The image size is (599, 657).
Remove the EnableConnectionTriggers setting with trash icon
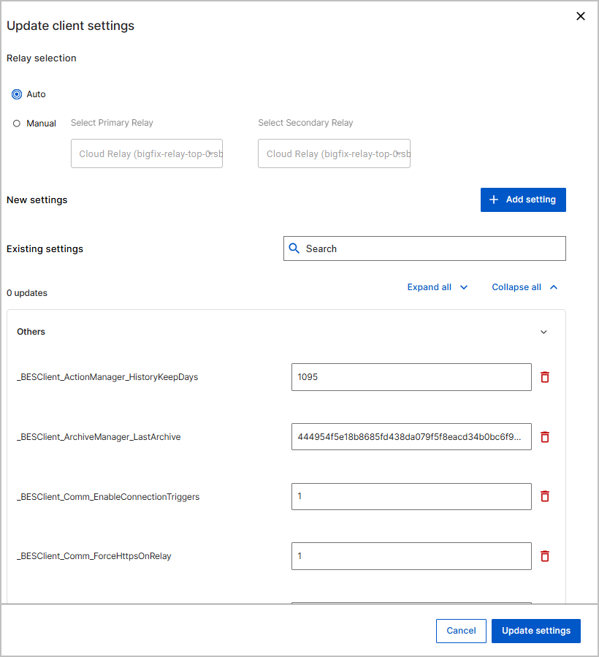point(544,496)
